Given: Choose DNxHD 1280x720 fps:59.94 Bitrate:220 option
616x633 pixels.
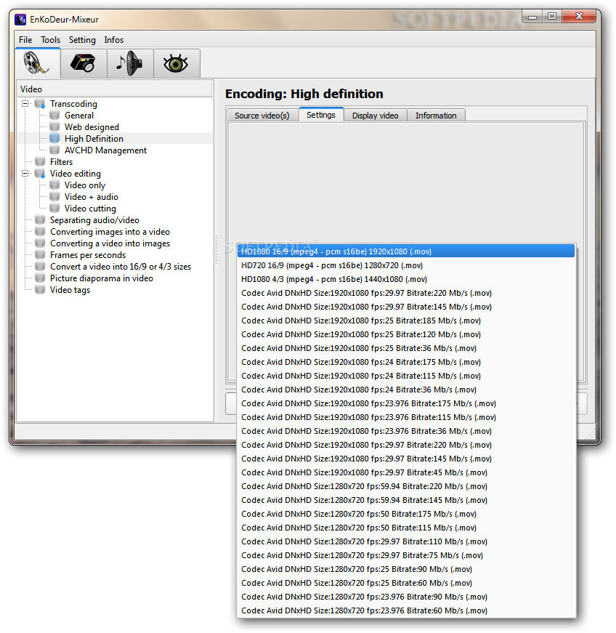Looking at the screenshot, I should pyautogui.click(x=406, y=486).
